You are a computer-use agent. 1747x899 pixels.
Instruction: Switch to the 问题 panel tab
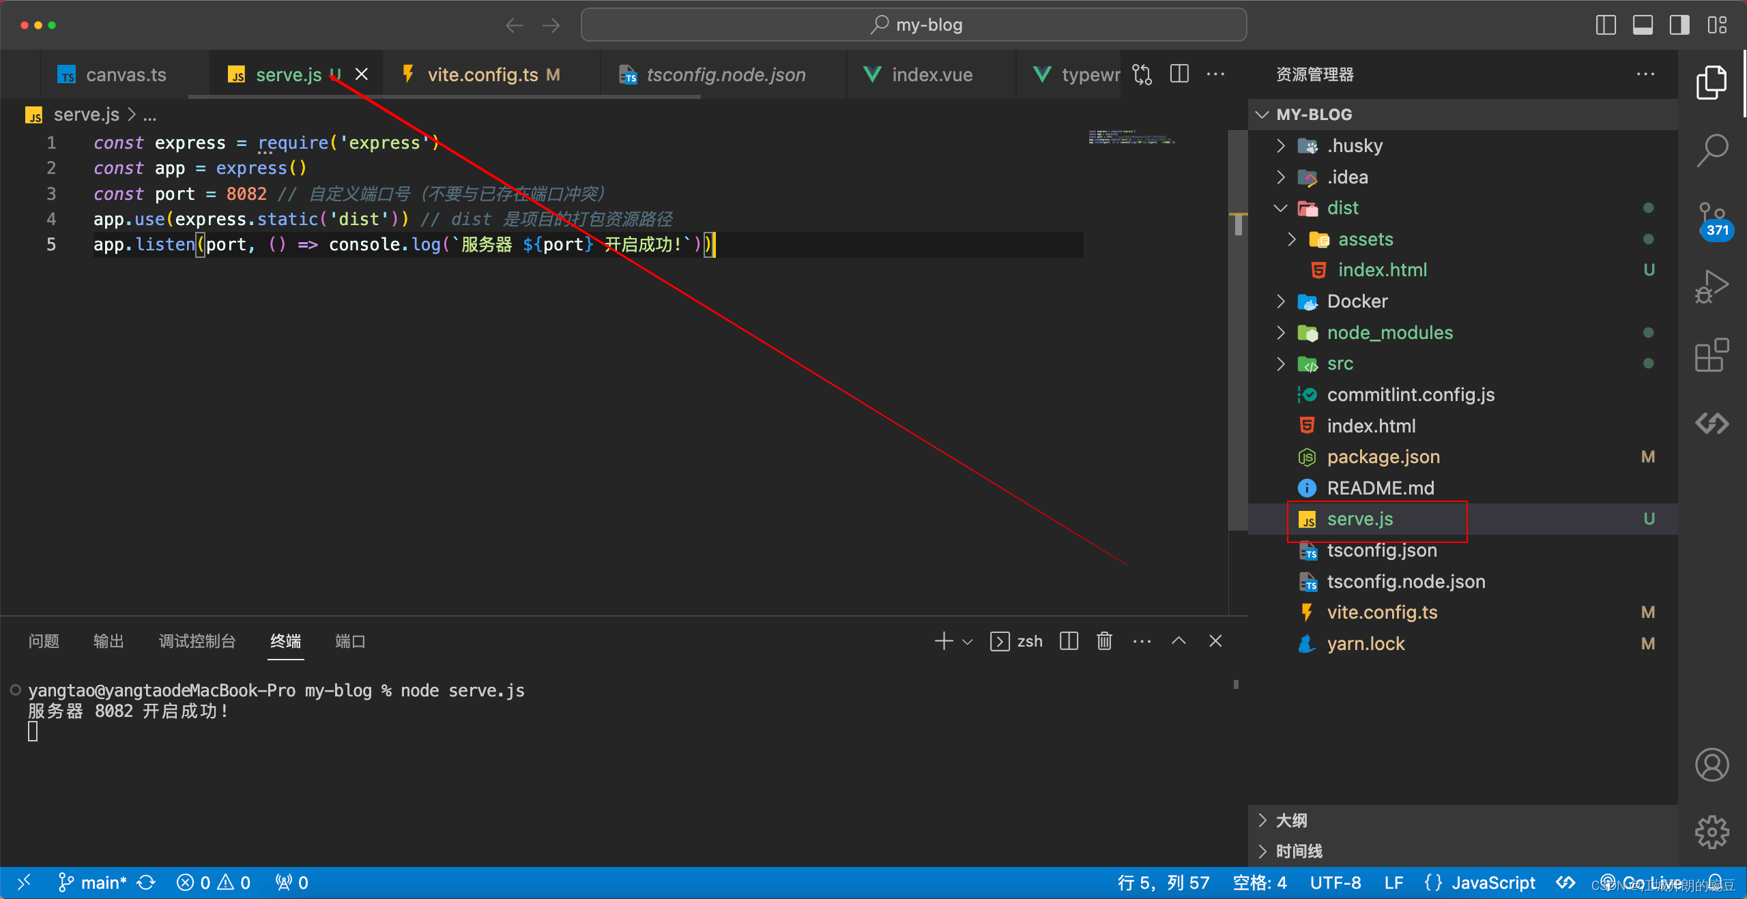[44, 641]
